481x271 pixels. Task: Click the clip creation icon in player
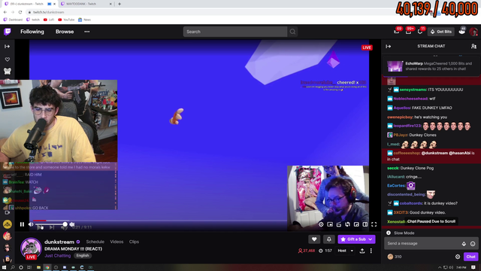[339, 224]
